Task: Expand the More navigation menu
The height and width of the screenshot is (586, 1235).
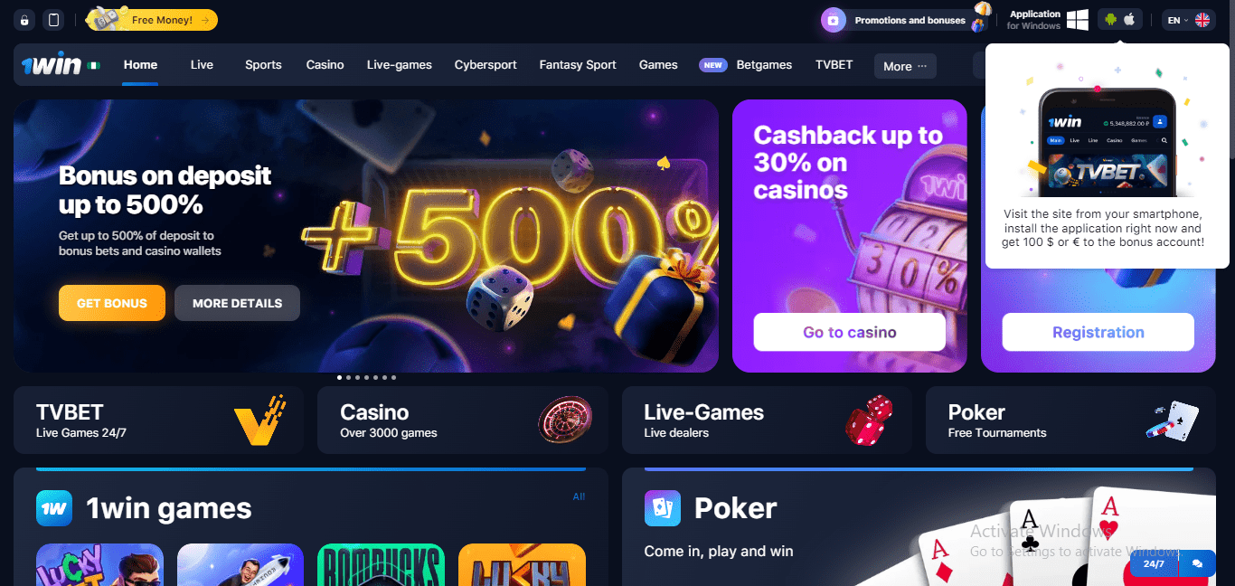Action: click(x=905, y=66)
